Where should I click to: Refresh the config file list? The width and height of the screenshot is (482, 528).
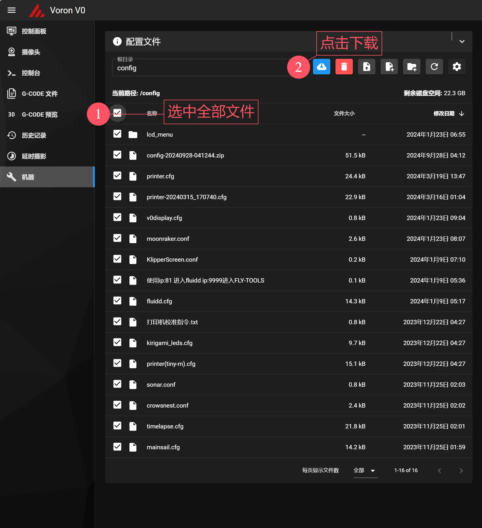coord(434,67)
